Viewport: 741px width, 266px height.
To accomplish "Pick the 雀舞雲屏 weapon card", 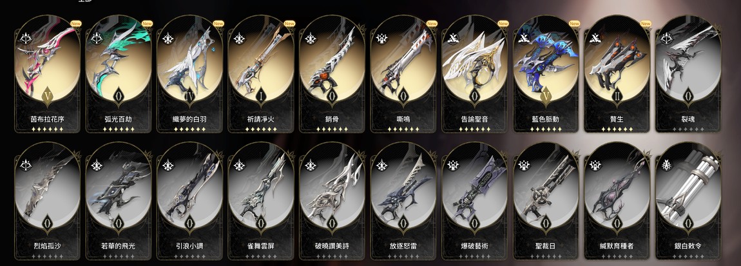I will point(261,201).
